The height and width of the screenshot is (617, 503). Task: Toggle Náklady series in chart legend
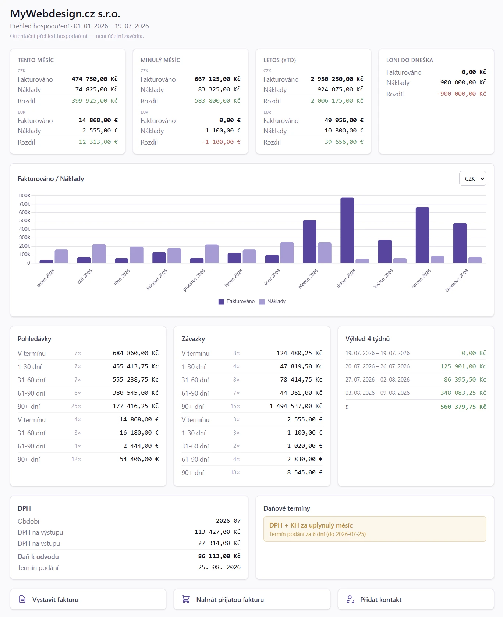pos(272,301)
